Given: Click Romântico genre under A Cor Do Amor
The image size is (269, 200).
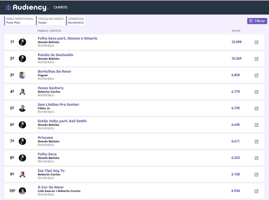Looking at the screenshot, I should (46, 194).
